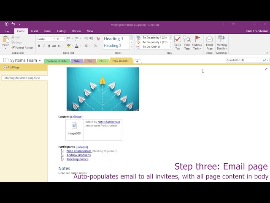Open the Meeting Details menu
Image resolution: width=270 pixels, height=203 pixels.
[x=221, y=43]
